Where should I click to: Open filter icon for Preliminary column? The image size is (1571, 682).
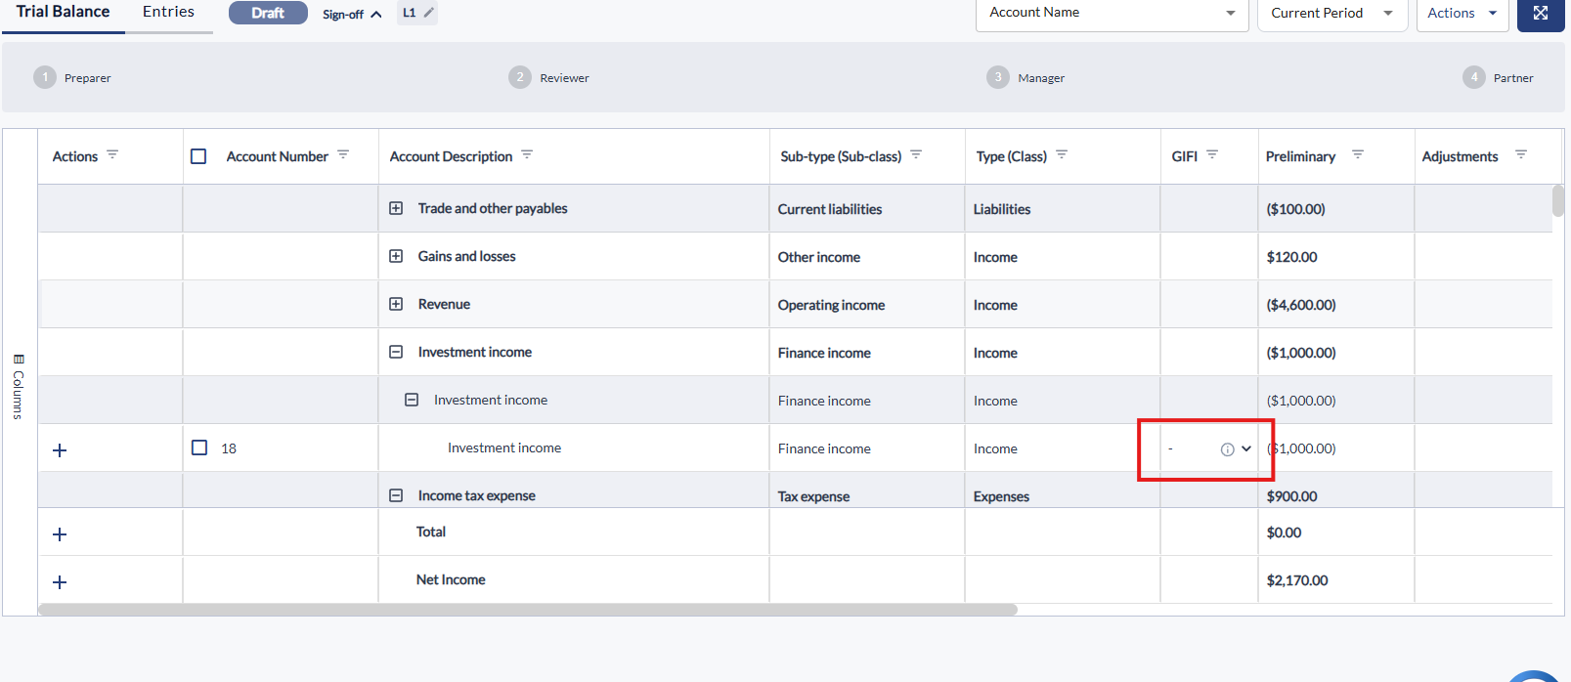(1358, 155)
